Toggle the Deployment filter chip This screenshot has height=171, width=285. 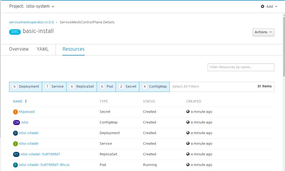coord(26,87)
